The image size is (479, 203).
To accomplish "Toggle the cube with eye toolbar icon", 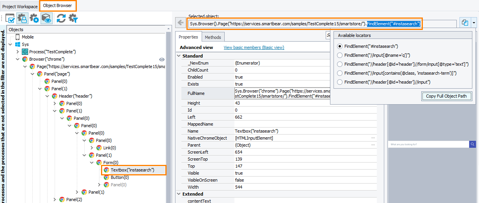I will 46,18.
